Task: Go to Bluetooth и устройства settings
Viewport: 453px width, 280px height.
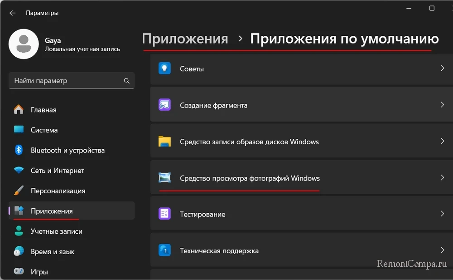Action: point(67,150)
